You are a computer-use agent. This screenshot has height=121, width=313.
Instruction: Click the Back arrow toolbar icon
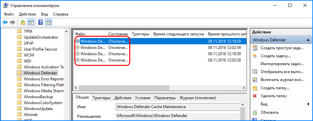[x=5, y=22]
